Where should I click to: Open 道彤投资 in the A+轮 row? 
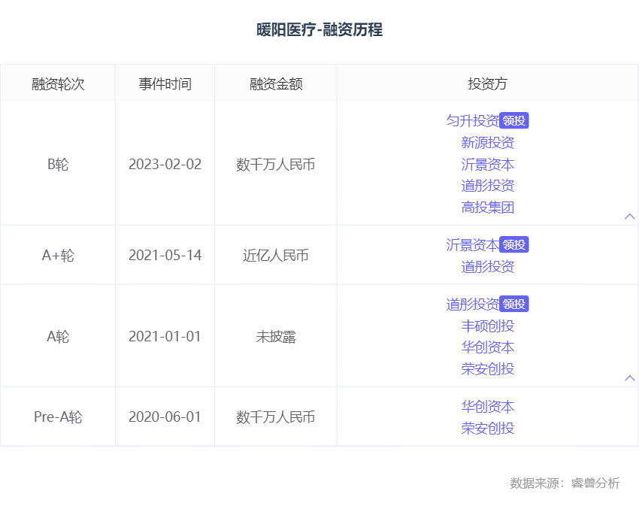pos(488,267)
